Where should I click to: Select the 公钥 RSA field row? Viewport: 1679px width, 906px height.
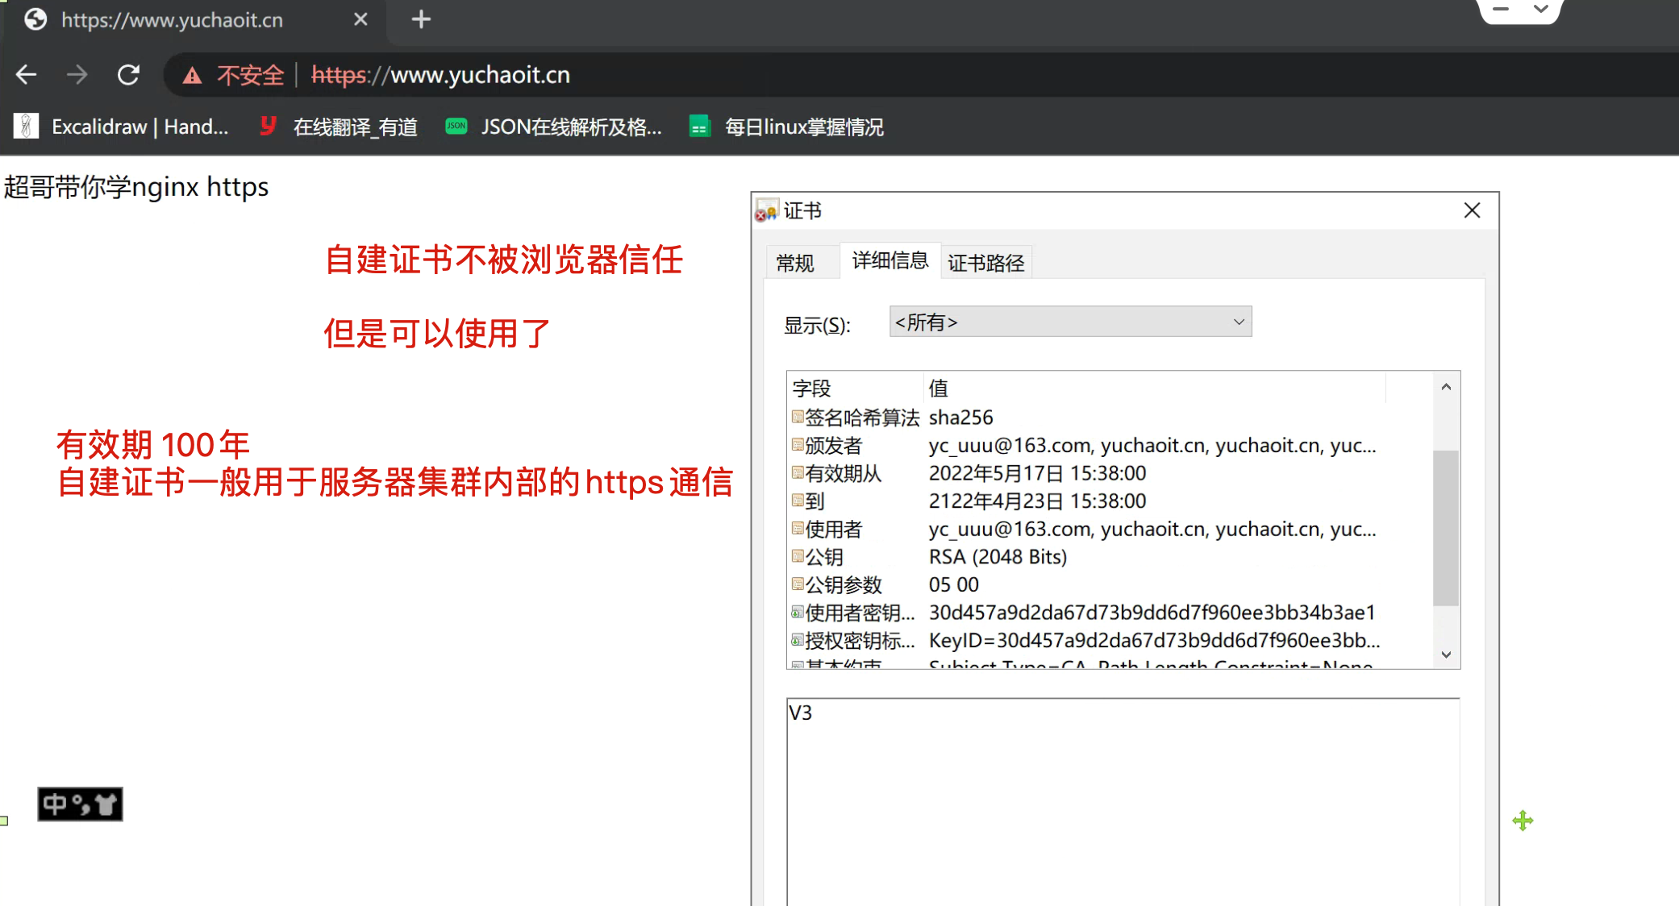tap(825, 557)
